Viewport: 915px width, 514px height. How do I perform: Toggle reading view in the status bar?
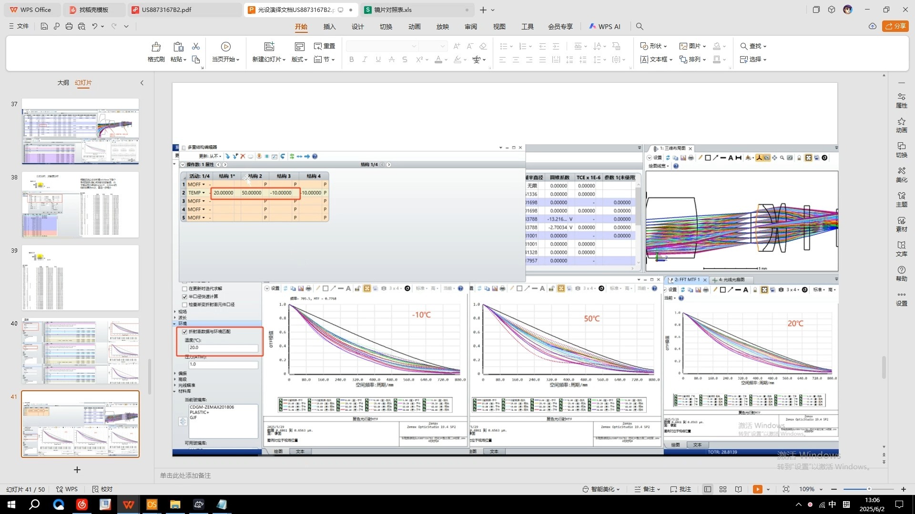pos(738,489)
